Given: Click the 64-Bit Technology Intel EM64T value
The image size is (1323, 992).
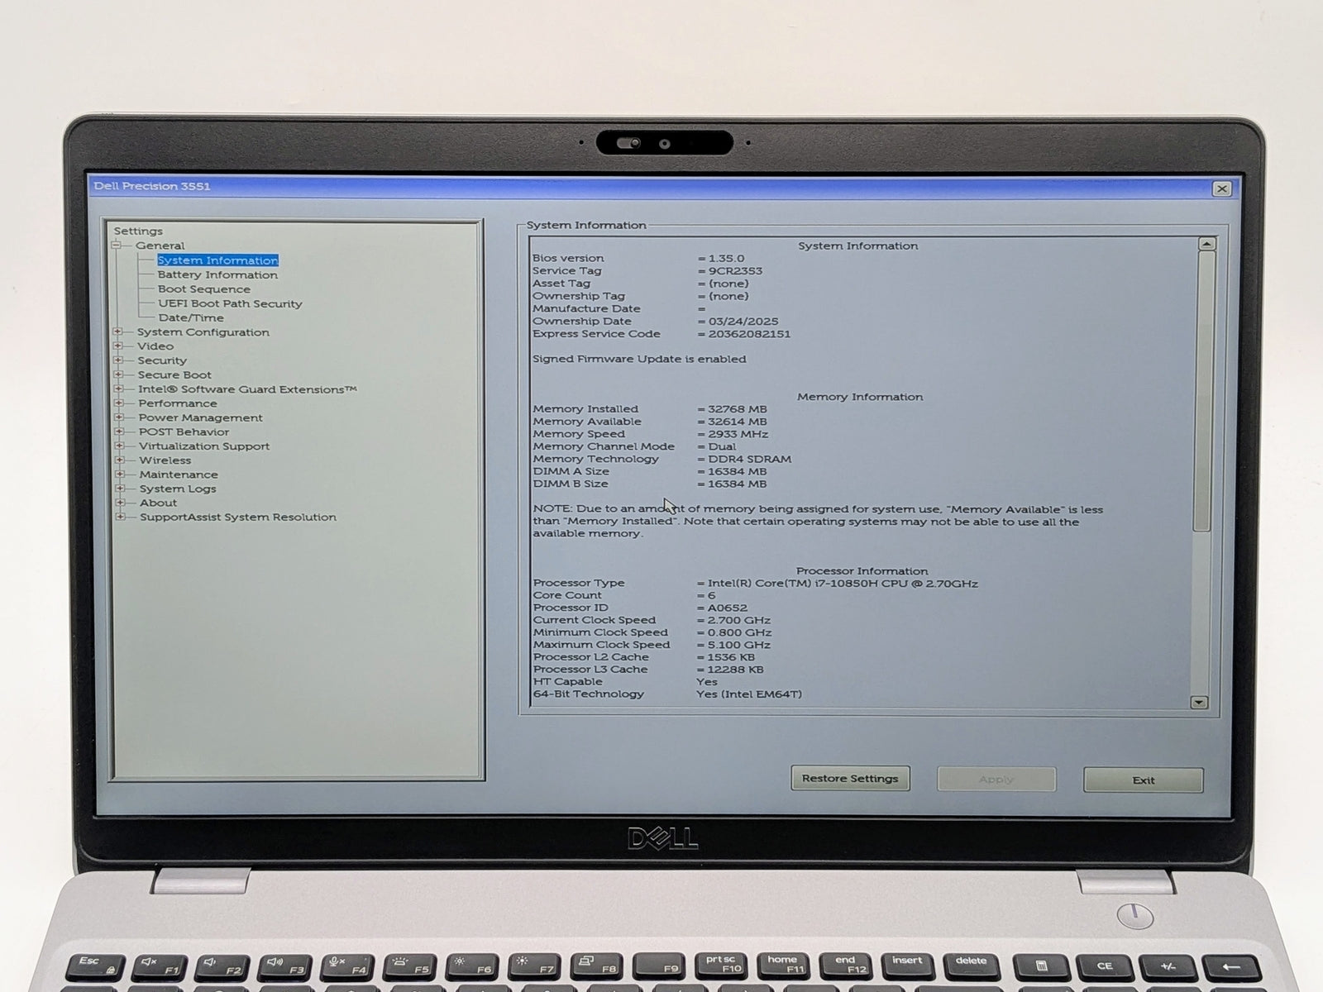Looking at the screenshot, I should 749,694.
